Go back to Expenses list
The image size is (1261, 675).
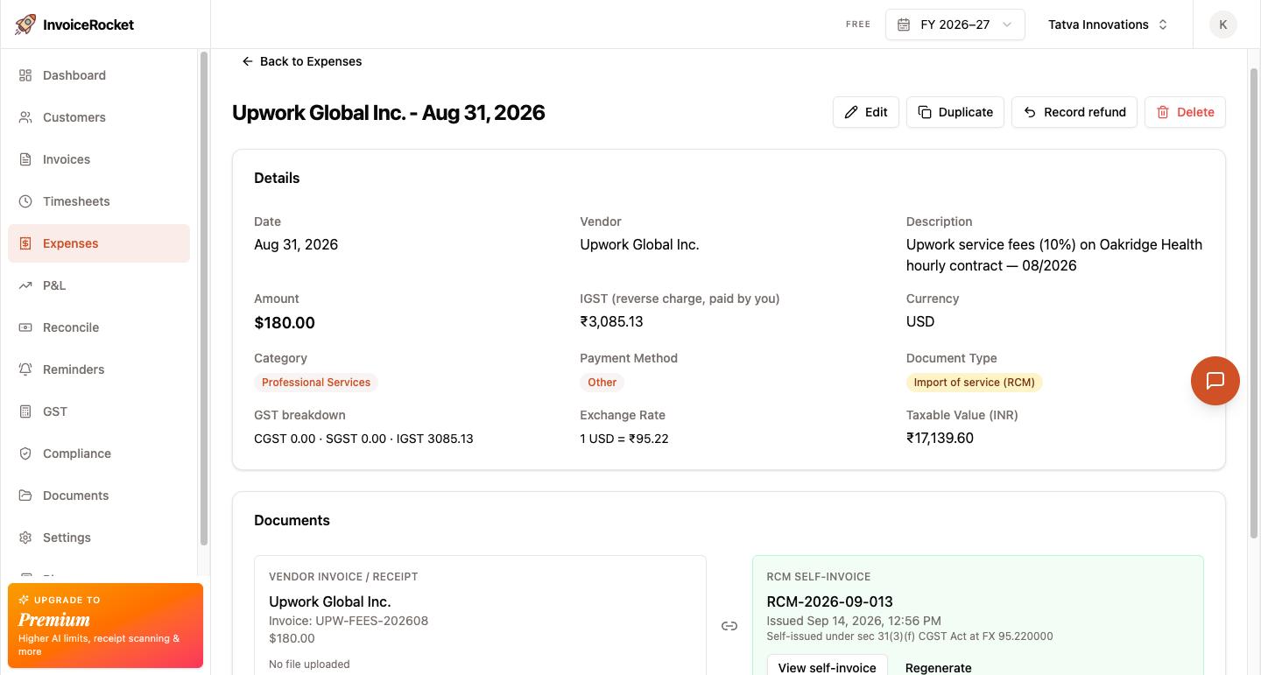click(x=301, y=61)
